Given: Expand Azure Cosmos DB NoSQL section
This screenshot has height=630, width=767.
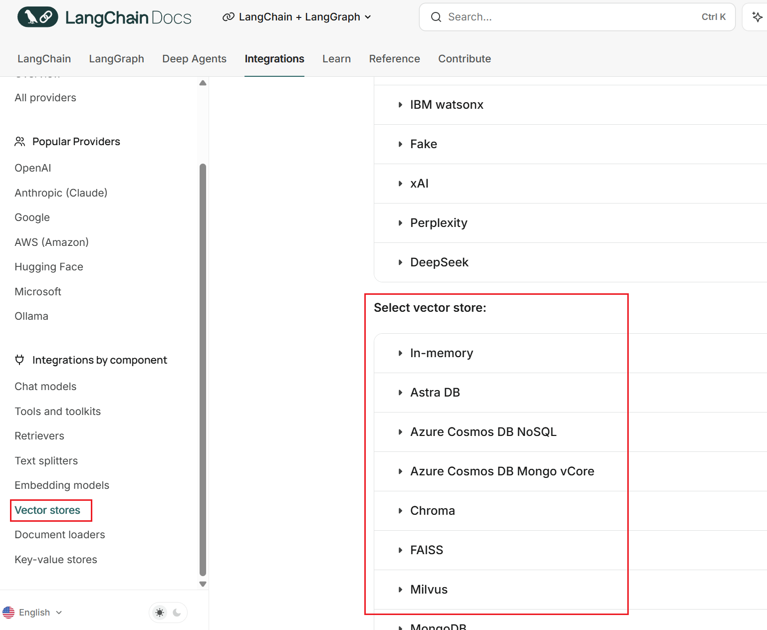Looking at the screenshot, I should (570, 432).
